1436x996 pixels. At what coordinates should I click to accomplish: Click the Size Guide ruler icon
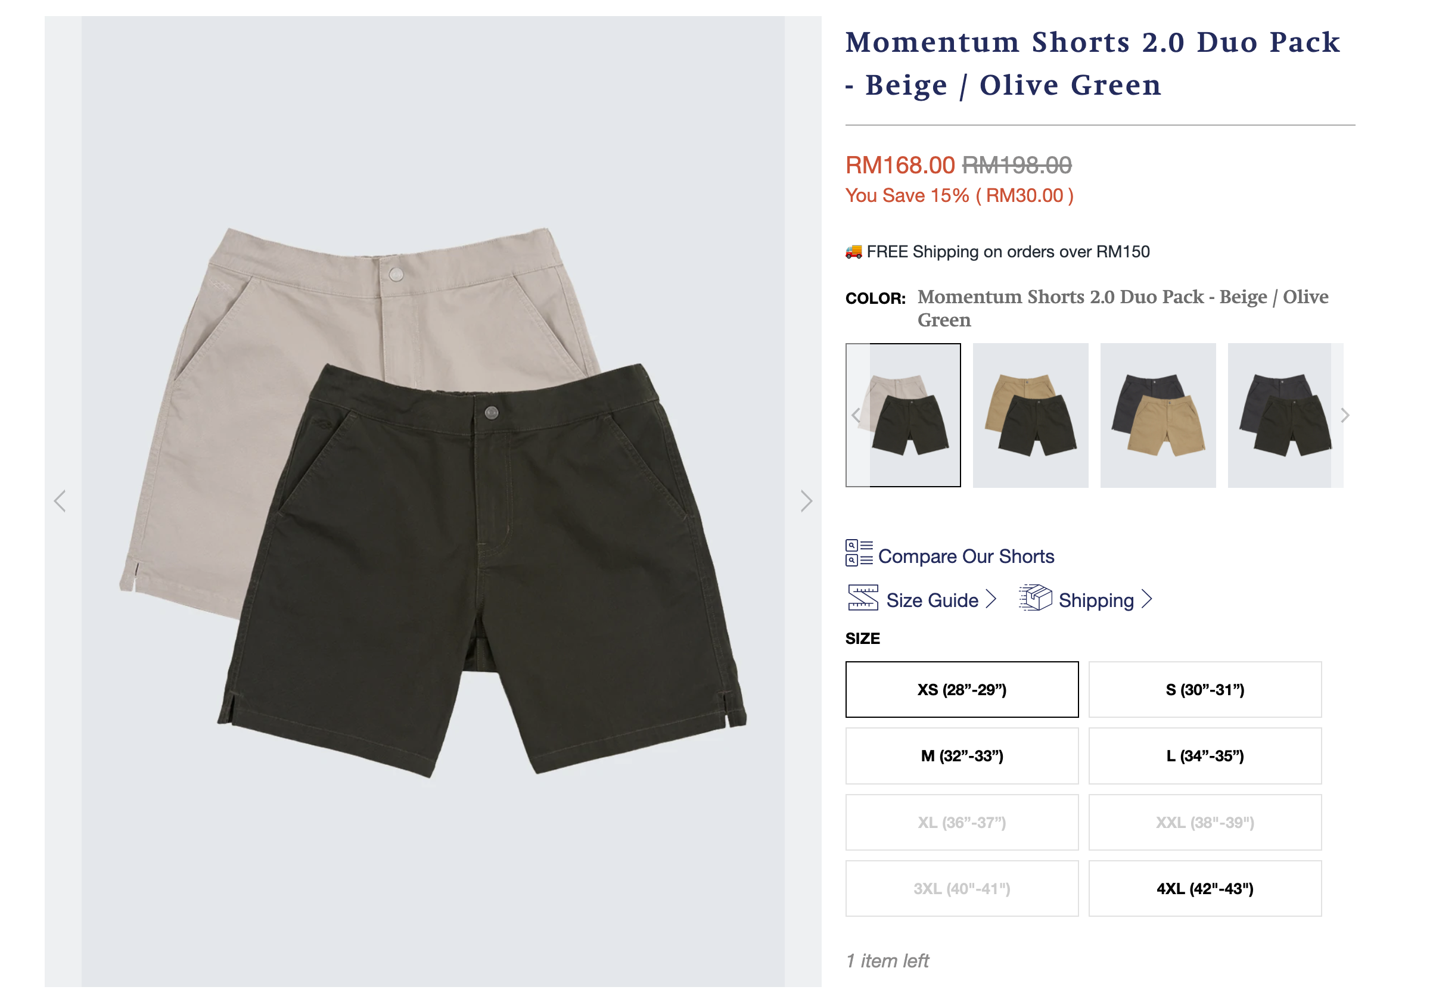[862, 598]
